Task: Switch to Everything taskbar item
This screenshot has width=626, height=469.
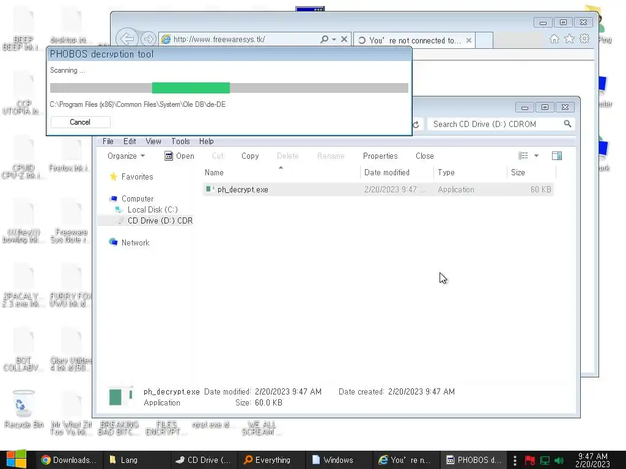Action: [271, 460]
